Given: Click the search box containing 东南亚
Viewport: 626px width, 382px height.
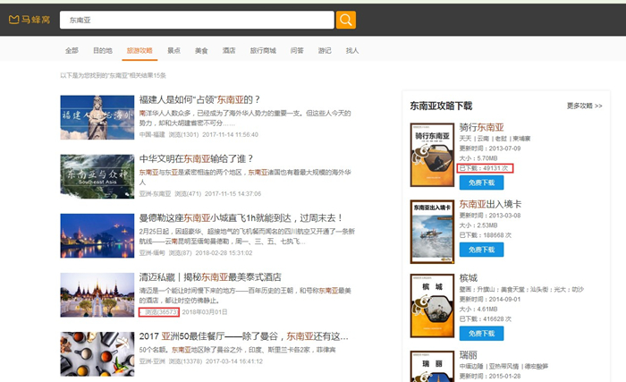Looking at the screenshot, I should pyautogui.click(x=197, y=20).
